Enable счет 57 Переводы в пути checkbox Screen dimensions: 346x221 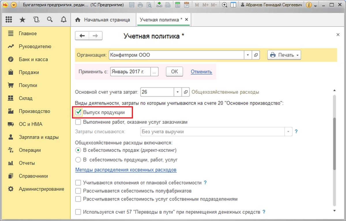pyautogui.click(x=78, y=212)
